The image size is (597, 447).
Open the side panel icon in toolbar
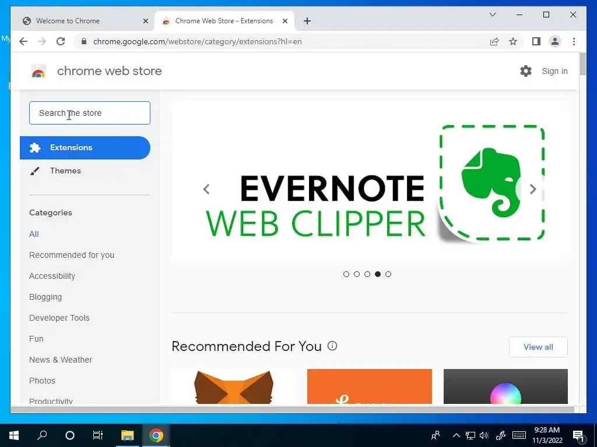(x=536, y=41)
